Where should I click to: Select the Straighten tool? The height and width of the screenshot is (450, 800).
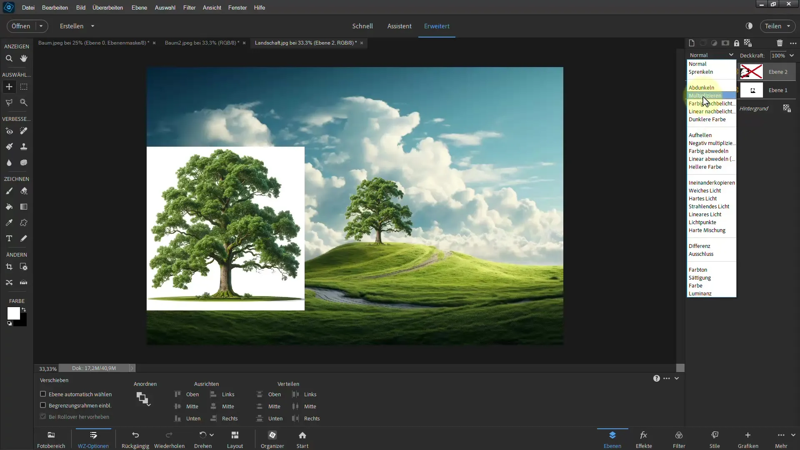pyautogui.click(x=24, y=282)
